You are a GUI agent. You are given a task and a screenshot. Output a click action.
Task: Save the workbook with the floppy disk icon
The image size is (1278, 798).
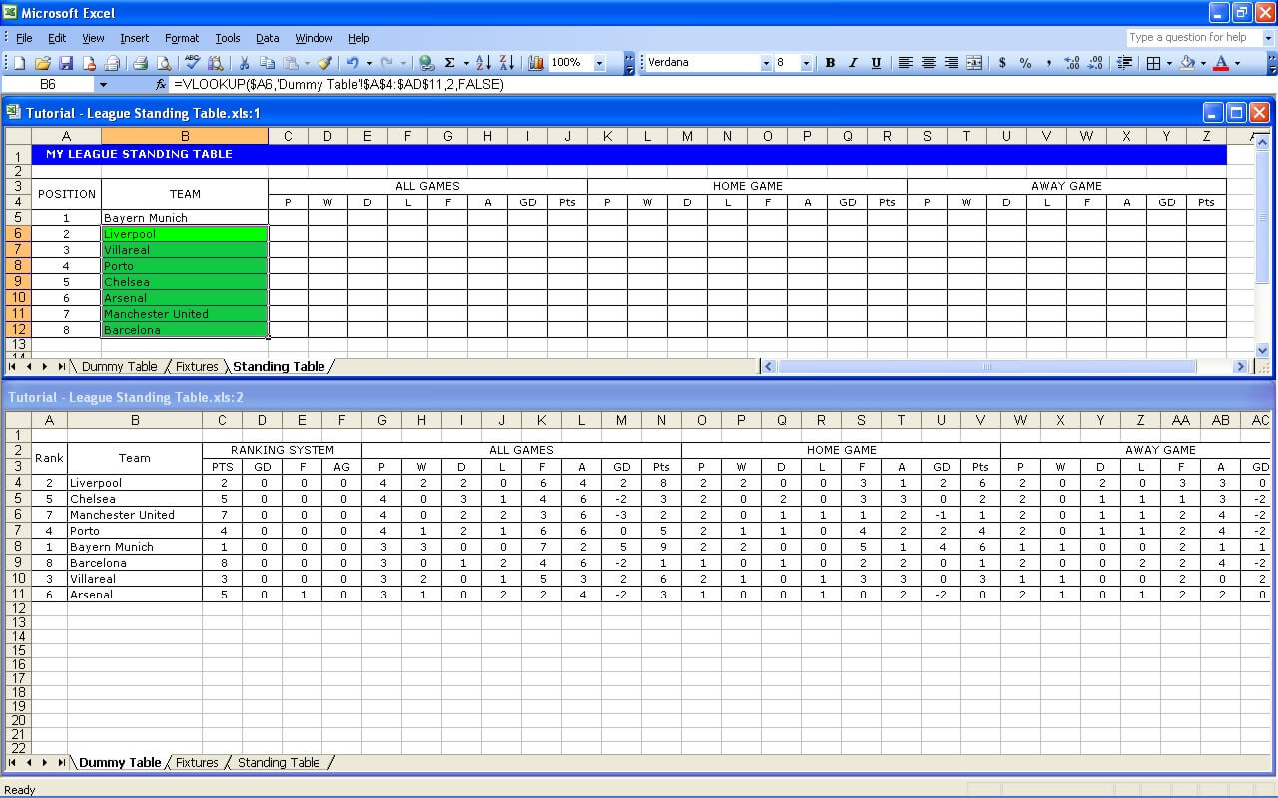point(66,63)
